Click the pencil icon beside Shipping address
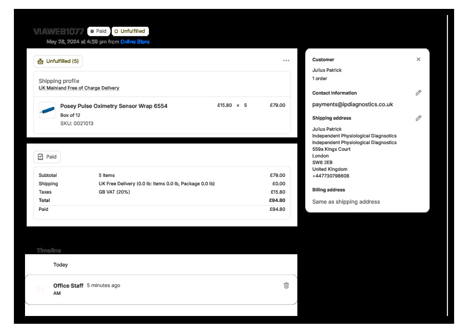 (x=419, y=118)
